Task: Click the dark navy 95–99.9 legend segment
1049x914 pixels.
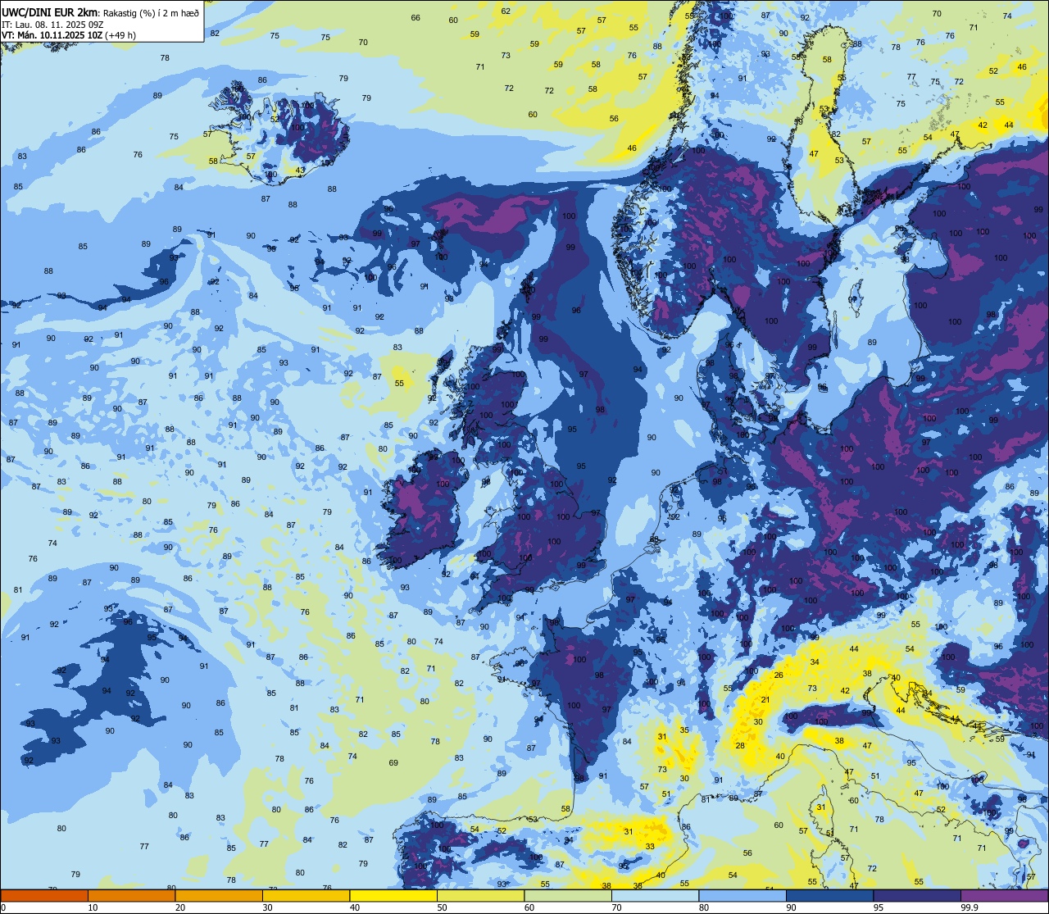Action: coord(917,895)
